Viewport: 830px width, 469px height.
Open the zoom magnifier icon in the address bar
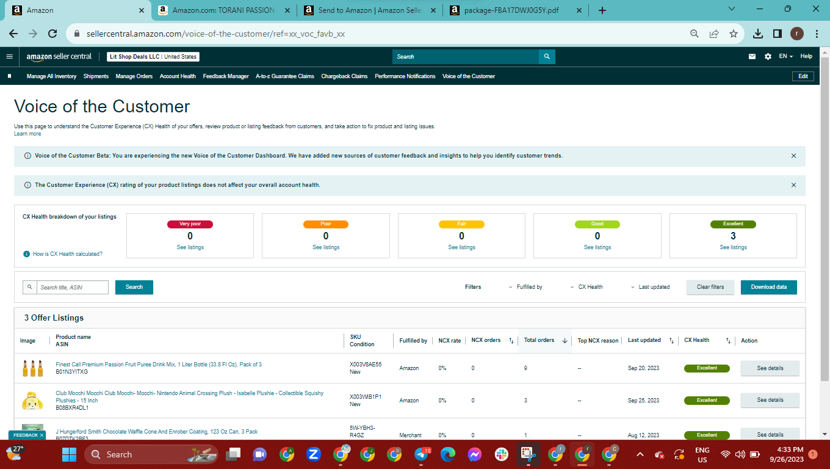pyautogui.click(x=695, y=34)
